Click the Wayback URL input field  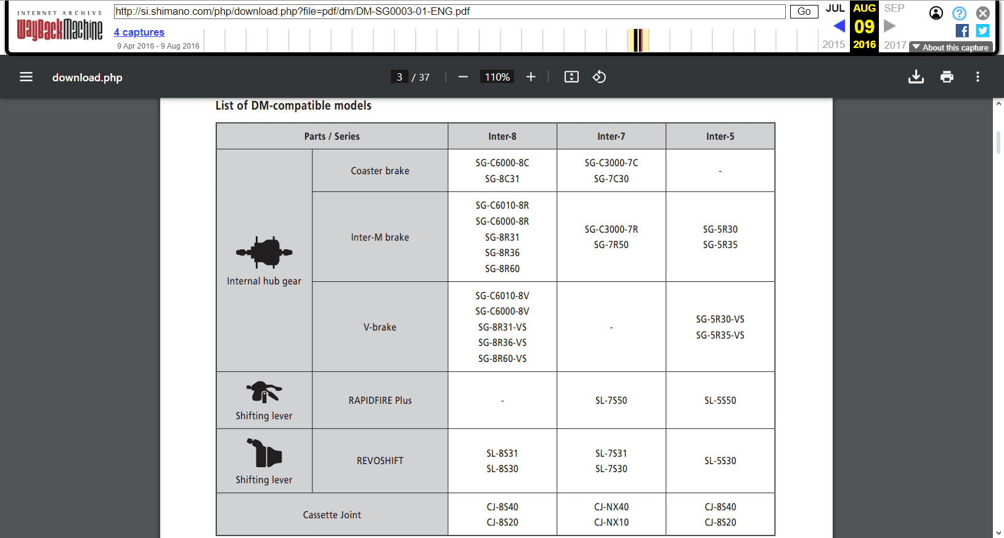[450, 12]
